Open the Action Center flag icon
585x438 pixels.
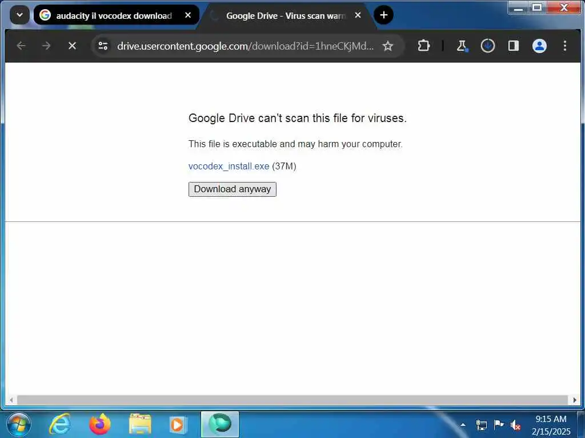(x=498, y=424)
